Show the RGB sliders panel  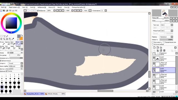tap(4, 11)
